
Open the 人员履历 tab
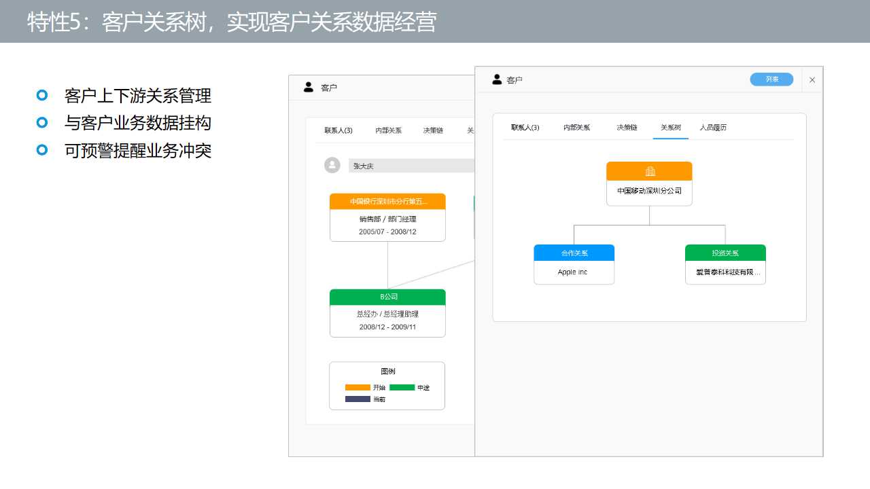[x=713, y=128]
